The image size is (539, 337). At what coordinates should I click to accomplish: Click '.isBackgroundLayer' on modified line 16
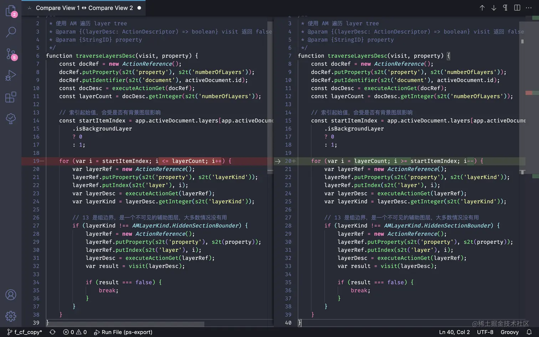[354, 129]
